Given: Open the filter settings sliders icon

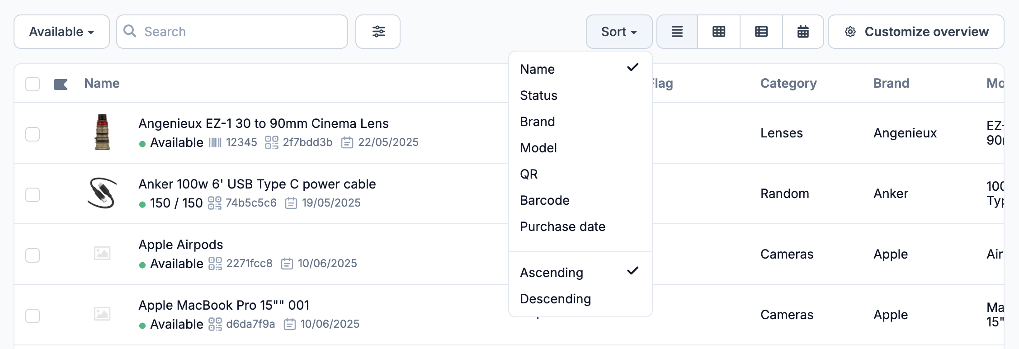Looking at the screenshot, I should click(x=378, y=32).
